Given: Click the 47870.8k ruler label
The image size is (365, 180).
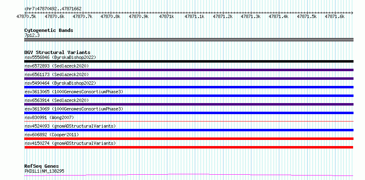Looking at the screenshot, I should tap(110, 16).
